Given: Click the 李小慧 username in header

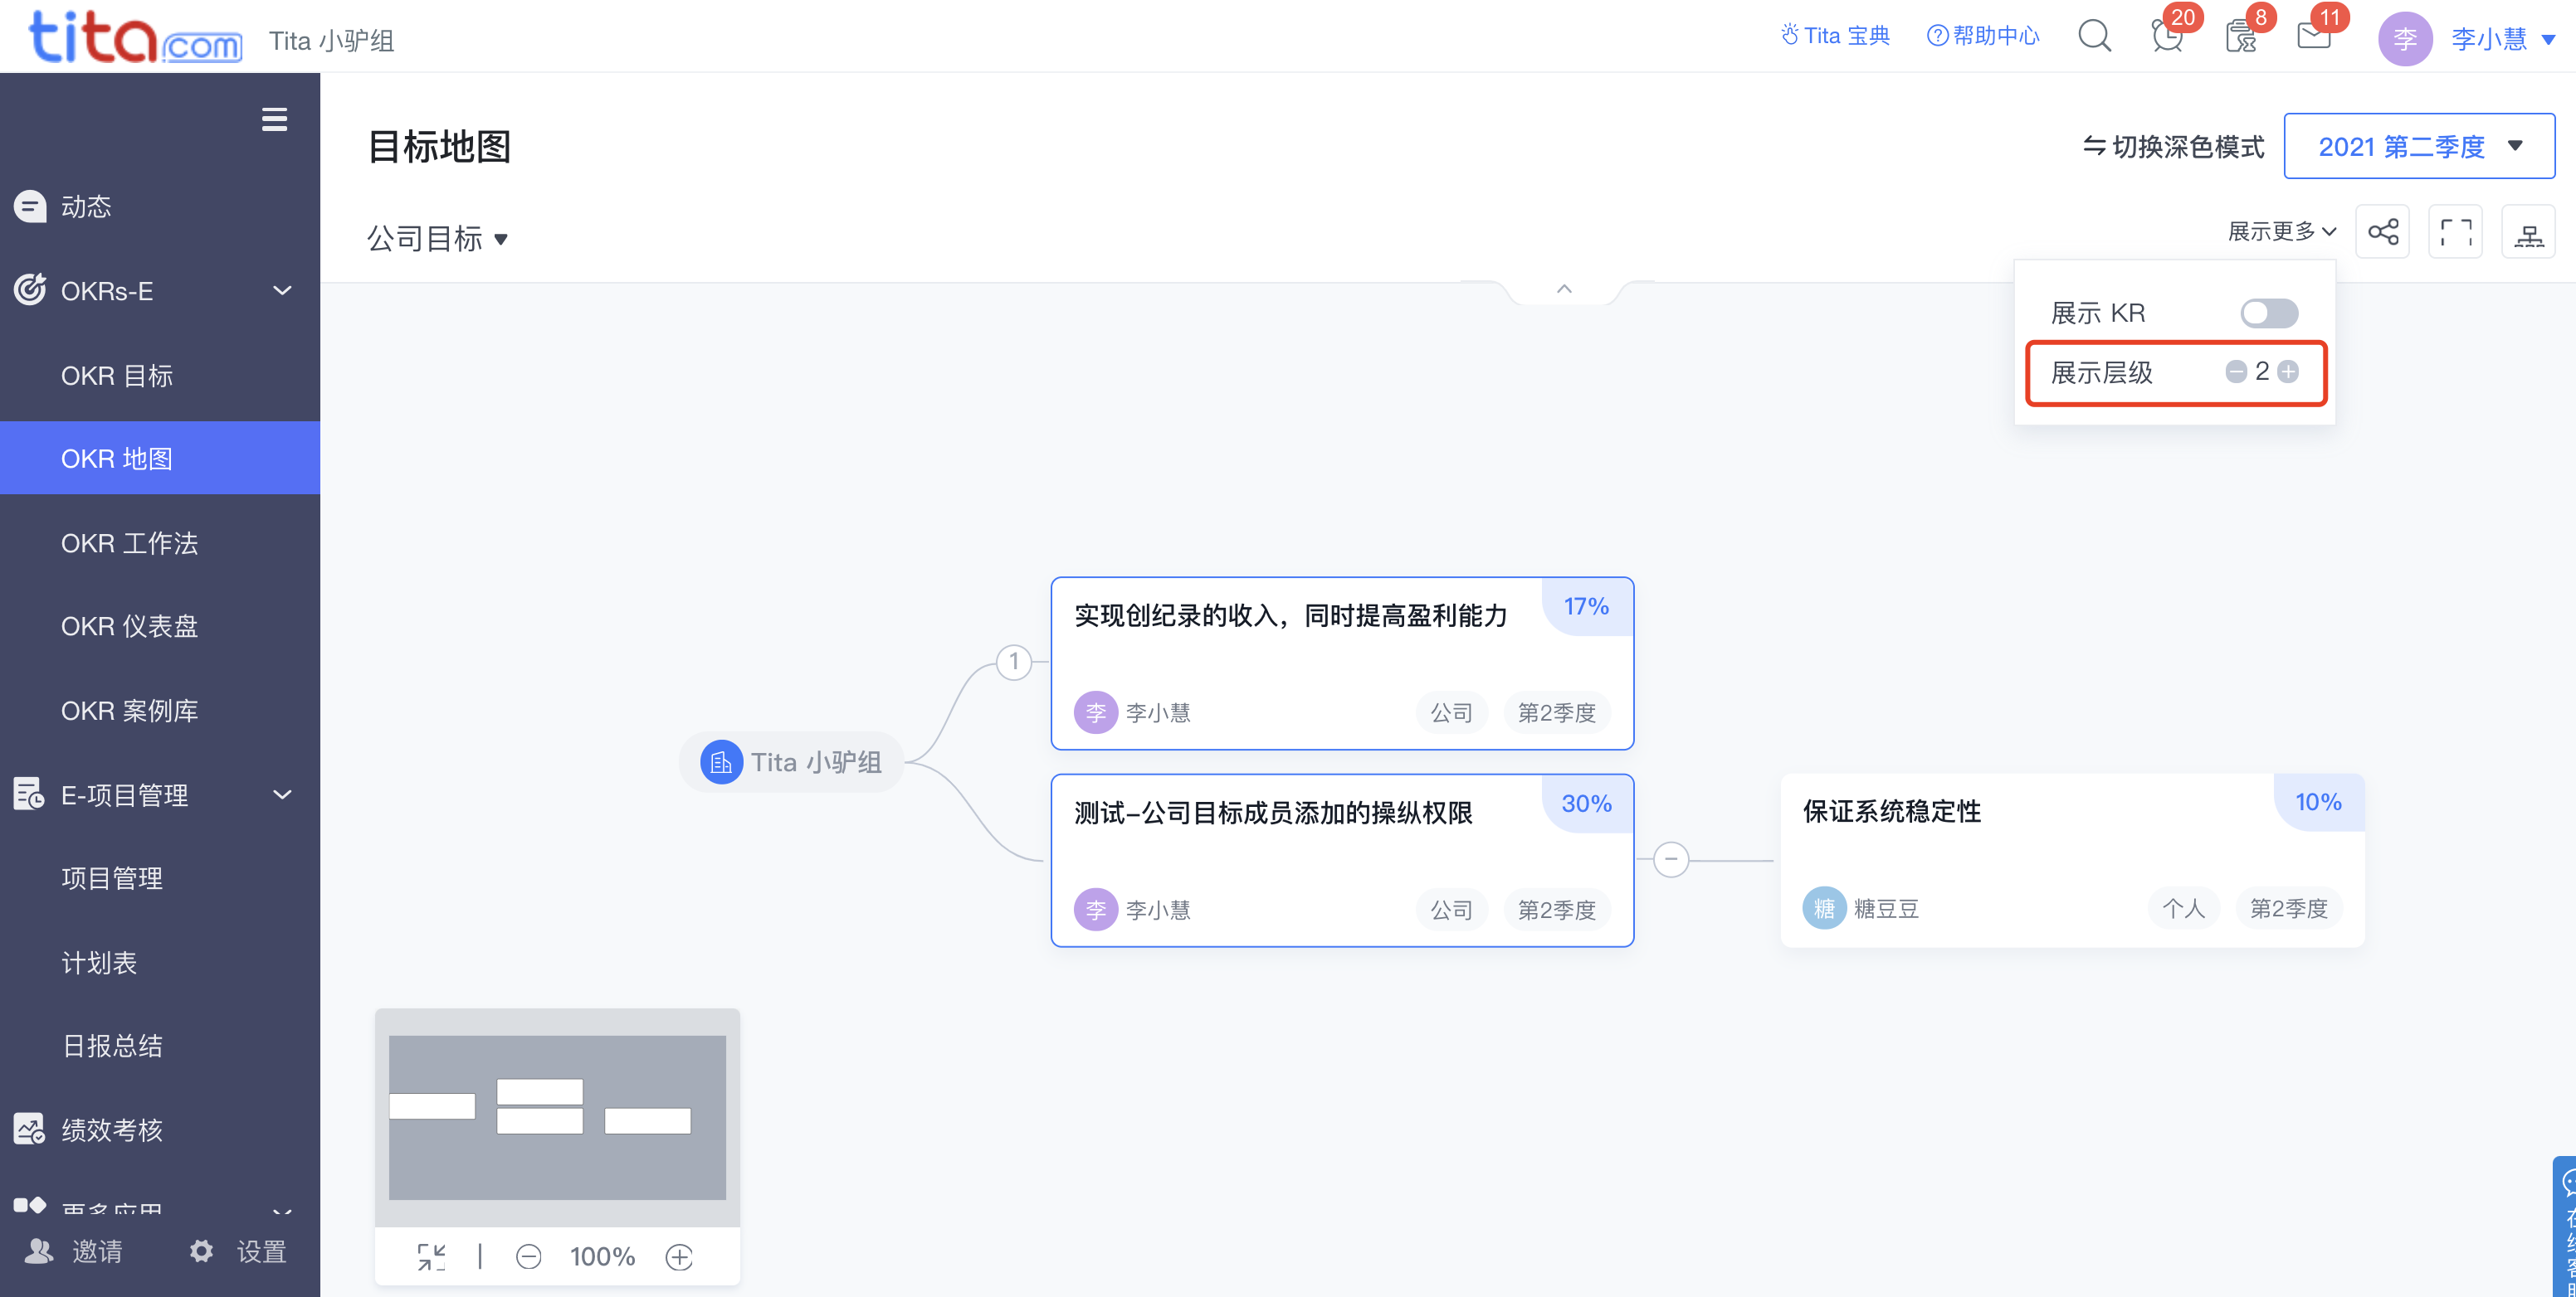Looking at the screenshot, I should pos(2489,40).
